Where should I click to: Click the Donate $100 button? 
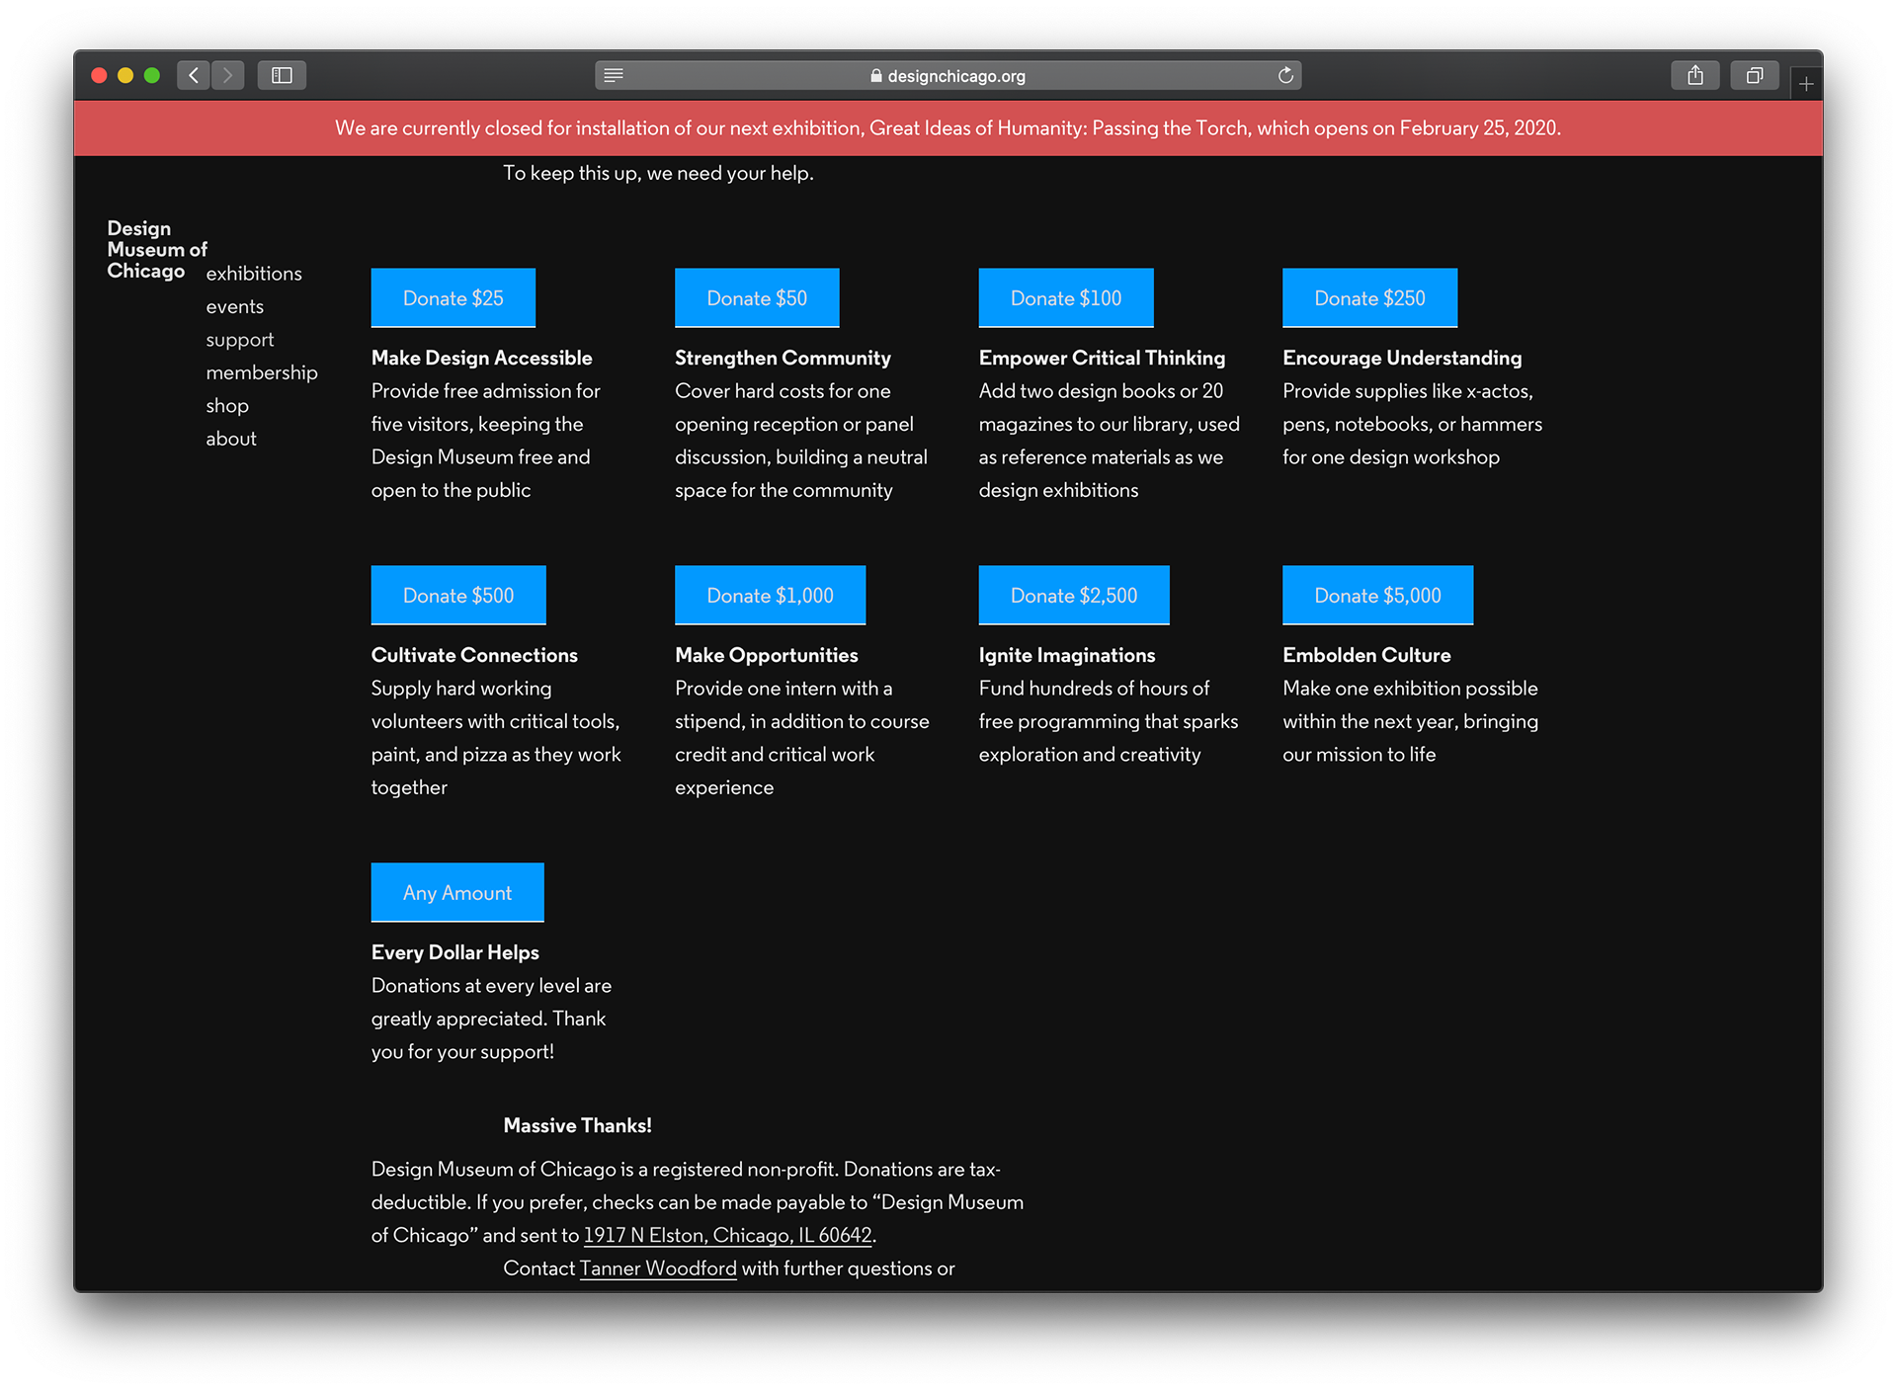(x=1066, y=298)
